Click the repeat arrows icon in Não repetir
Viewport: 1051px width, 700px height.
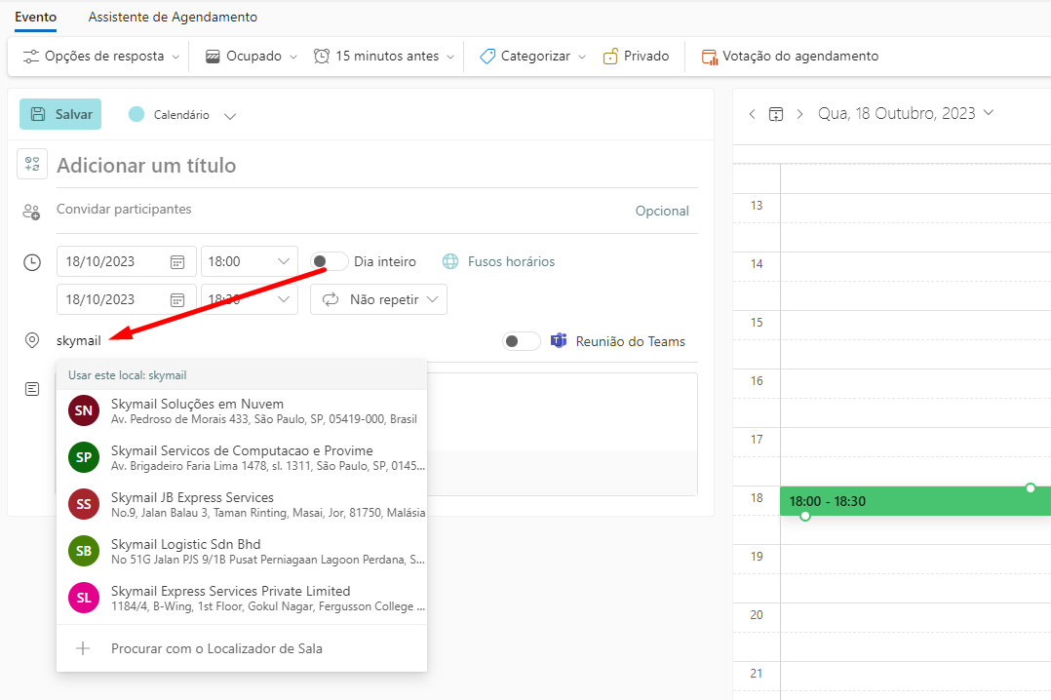click(331, 299)
